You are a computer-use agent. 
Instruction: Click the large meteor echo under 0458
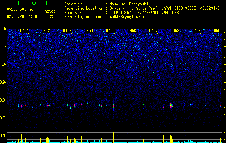tap(171, 106)
